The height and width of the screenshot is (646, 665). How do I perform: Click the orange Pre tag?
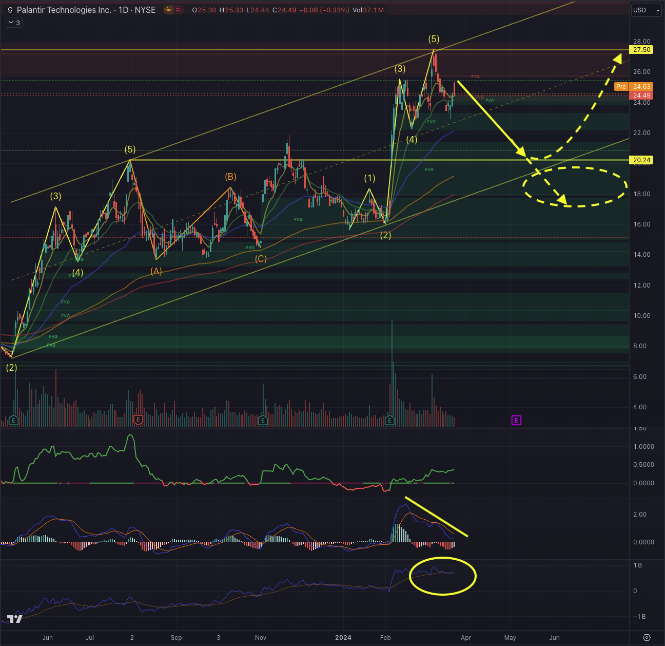click(x=621, y=87)
